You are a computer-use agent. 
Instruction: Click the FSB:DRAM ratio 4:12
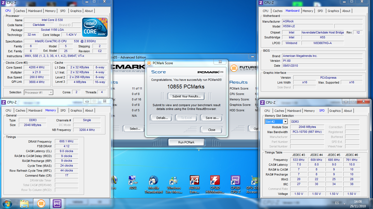[67, 146]
